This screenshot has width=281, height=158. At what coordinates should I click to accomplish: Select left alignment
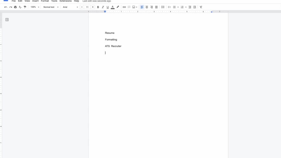click(142, 7)
